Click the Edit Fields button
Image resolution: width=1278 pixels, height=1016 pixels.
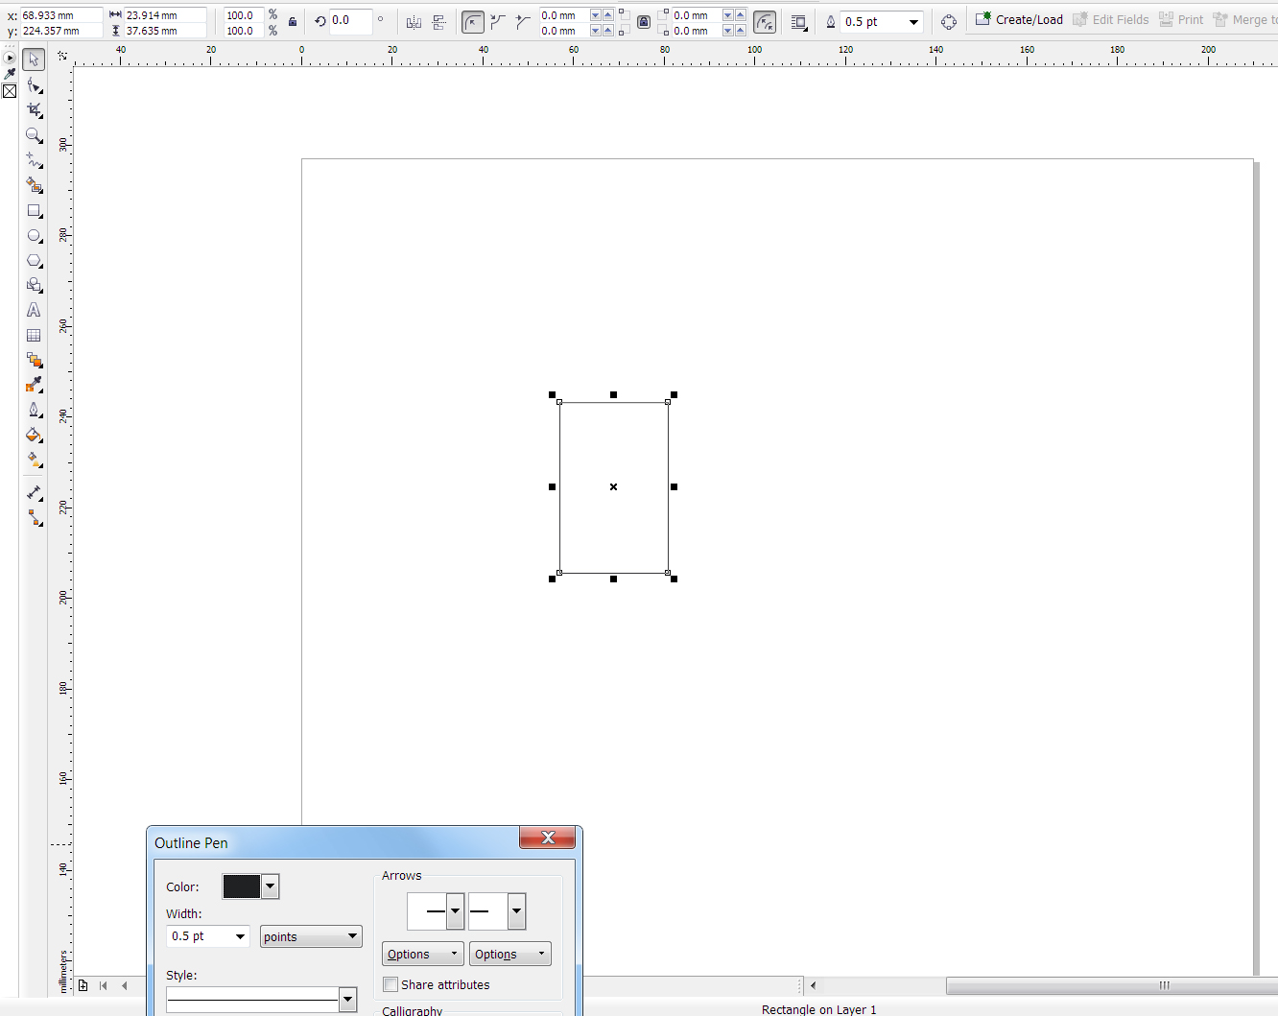[1111, 19]
